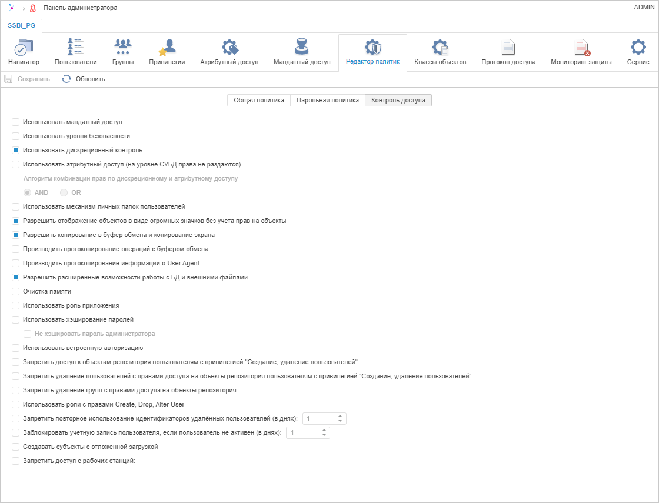
Task: Enable Использовать встроенную авторизацию checkbox
Action: (x=15, y=348)
